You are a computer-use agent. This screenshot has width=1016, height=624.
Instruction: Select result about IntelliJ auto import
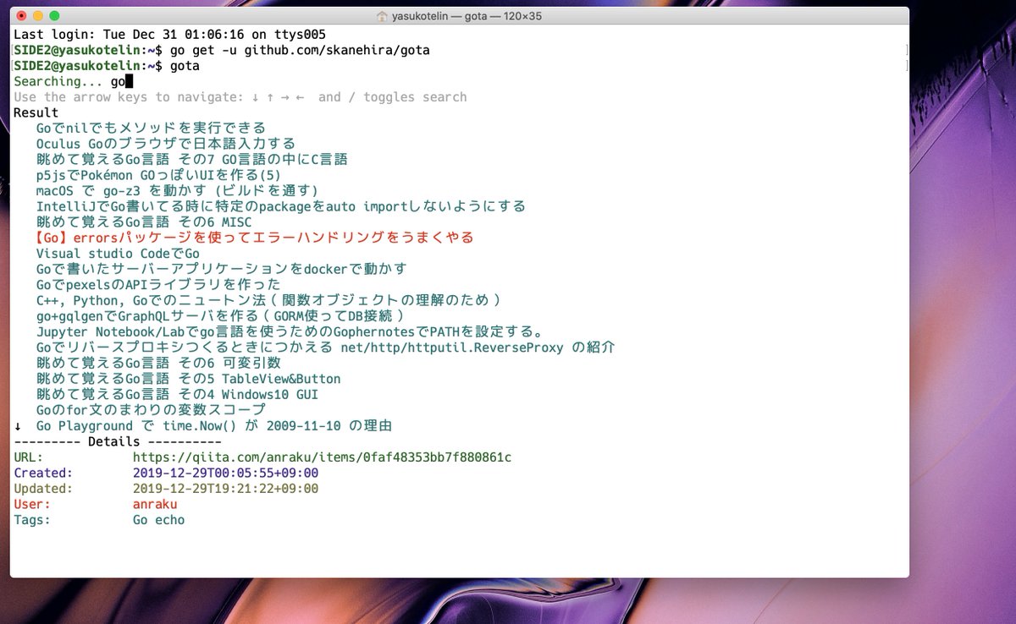281,206
